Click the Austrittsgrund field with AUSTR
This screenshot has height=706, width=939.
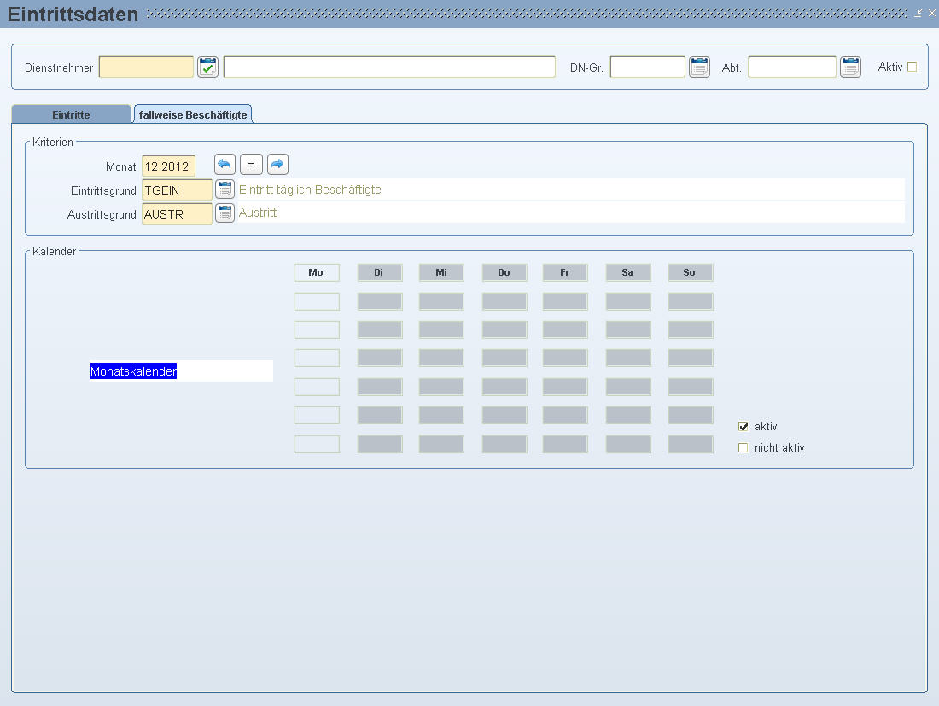(x=178, y=213)
